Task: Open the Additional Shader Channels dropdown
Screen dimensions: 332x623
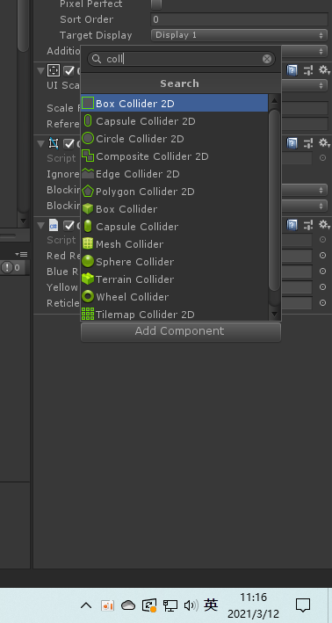Action: pos(304,51)
